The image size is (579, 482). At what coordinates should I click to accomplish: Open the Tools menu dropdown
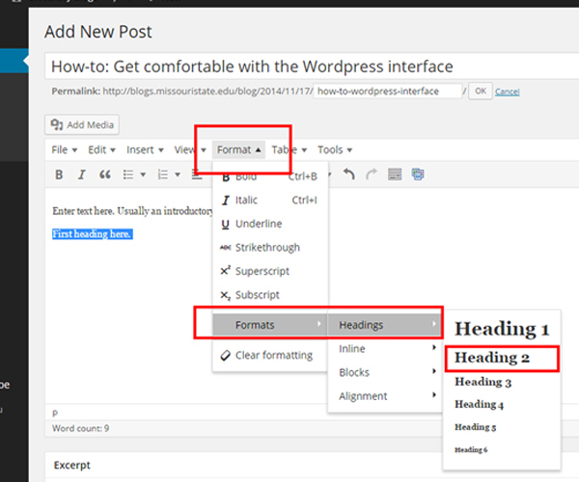334,149
